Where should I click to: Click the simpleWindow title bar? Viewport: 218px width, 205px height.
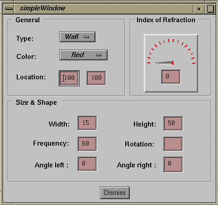pyautogui.click(x=104, y=9)
